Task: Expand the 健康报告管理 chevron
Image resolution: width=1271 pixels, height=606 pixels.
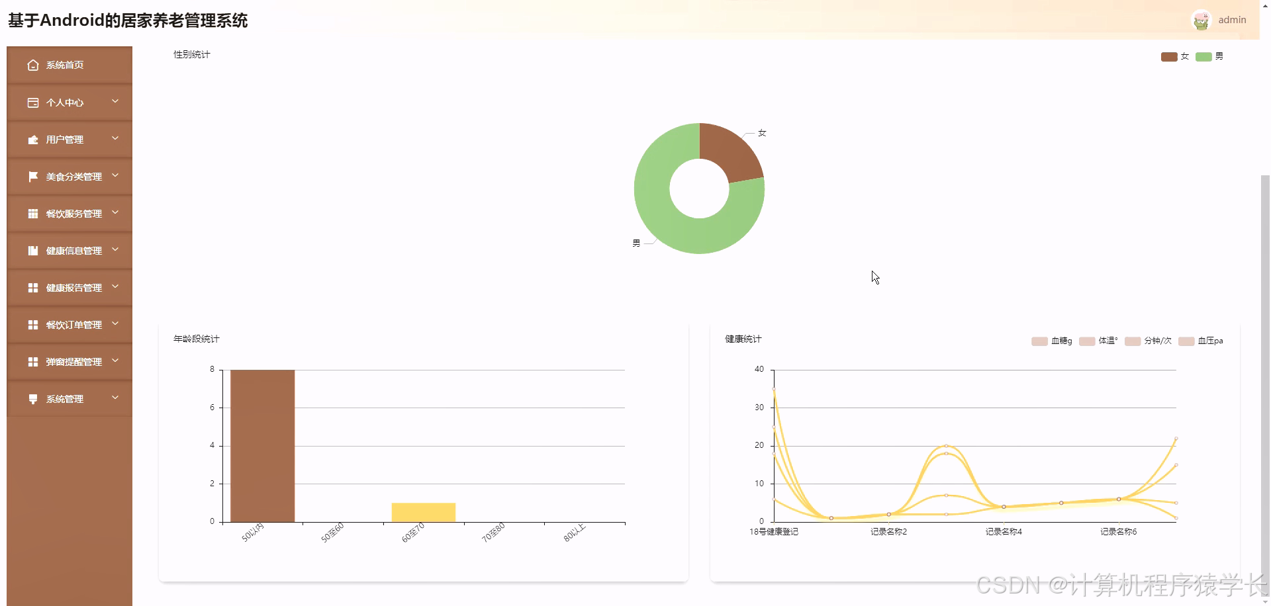Action: tap(115, 286)
